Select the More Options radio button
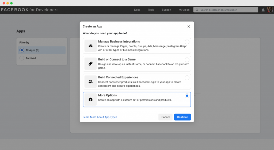This screenshot has height=150, width=274. click(x=187, y=96)
